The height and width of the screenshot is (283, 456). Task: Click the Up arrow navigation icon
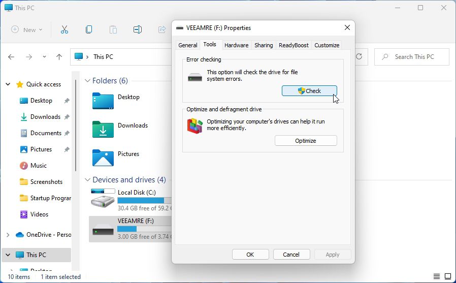tap(59, 57)
